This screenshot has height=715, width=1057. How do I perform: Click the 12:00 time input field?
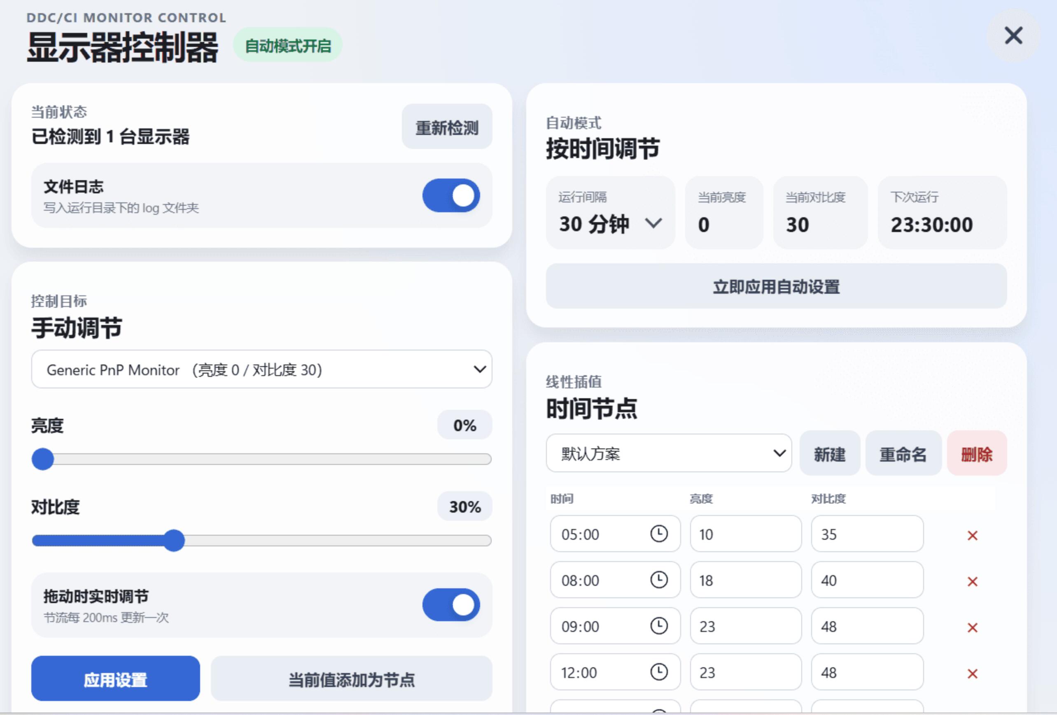(x=615, y=672)
